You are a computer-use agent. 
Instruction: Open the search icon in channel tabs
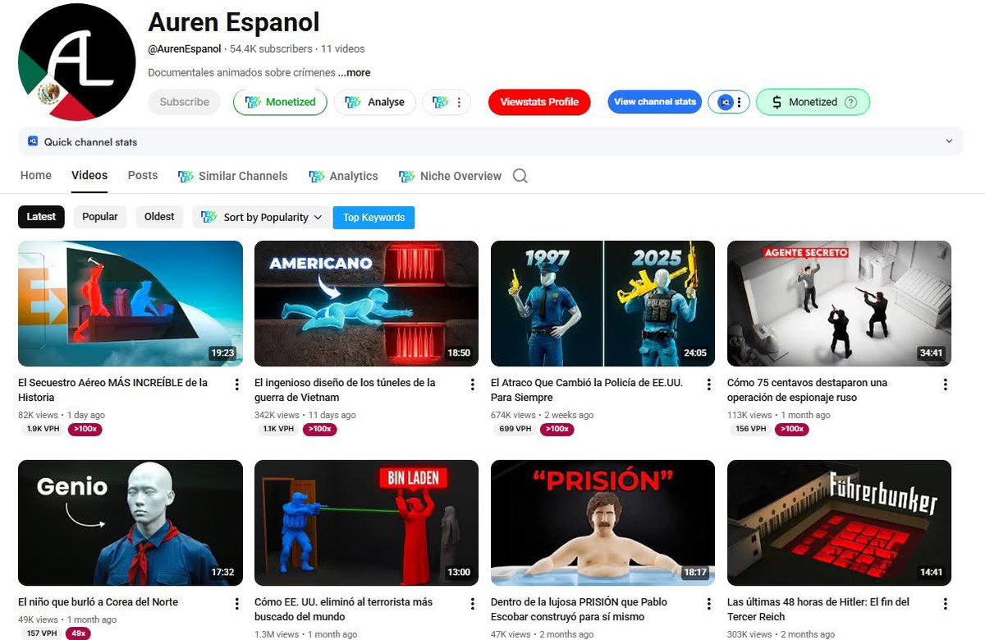tap(520, 176)
